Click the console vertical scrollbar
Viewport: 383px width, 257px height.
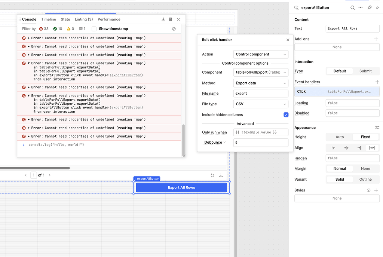[x=183, y=140]
